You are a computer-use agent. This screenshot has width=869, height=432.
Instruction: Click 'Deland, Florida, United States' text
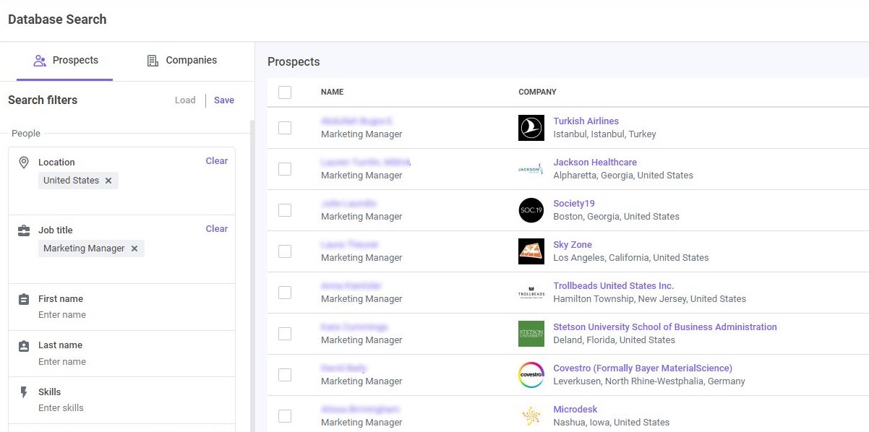click(614, 340)
